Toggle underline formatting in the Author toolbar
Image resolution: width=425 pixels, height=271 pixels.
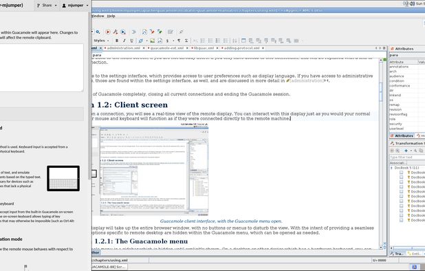(x=132, y=41)
